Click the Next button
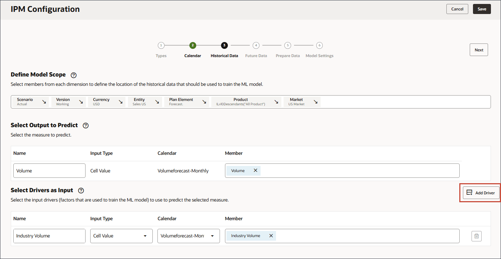Screen dimensions: 501x259 point(479,50)
